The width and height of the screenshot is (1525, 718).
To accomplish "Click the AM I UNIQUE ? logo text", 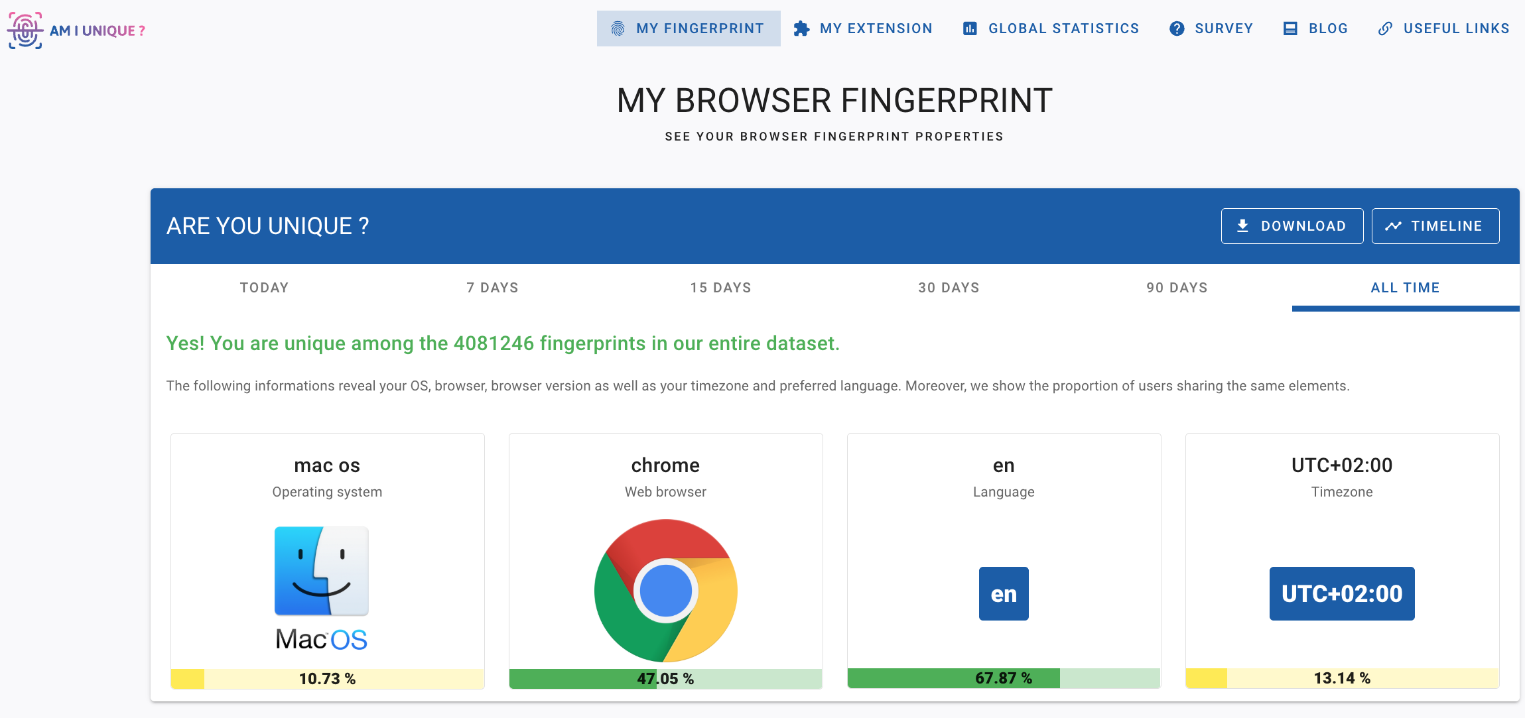I will click(98, 30).
